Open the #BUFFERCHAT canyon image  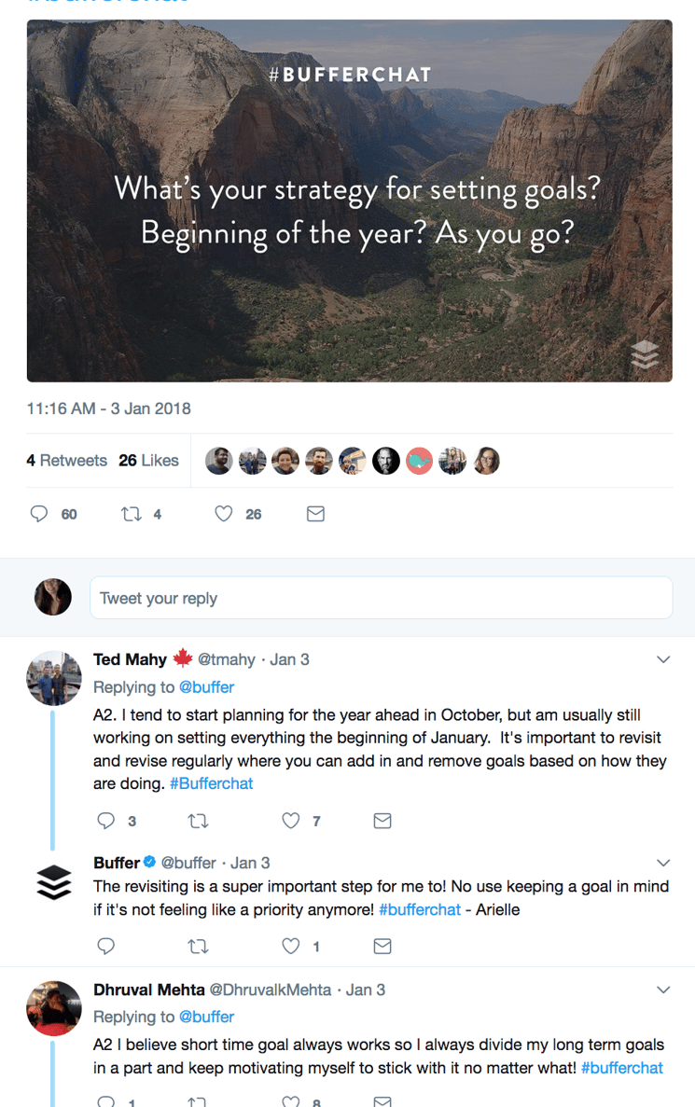(x=349, y=201)
